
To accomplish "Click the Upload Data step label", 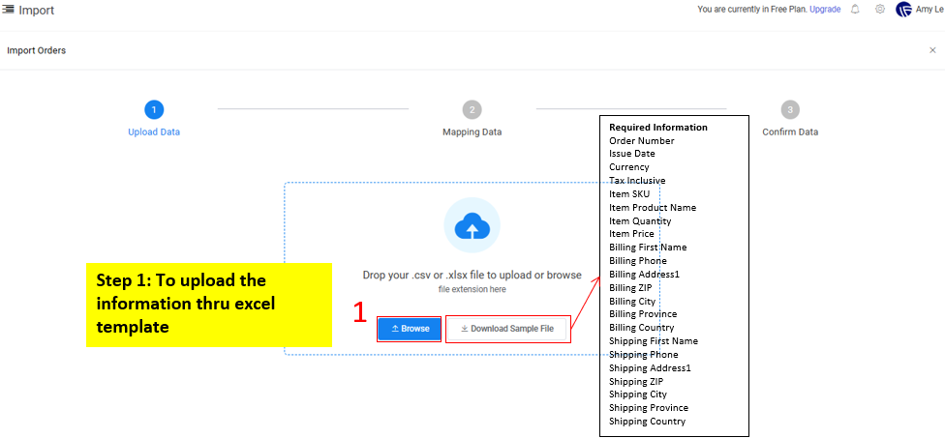I will (x=154, y=131).
